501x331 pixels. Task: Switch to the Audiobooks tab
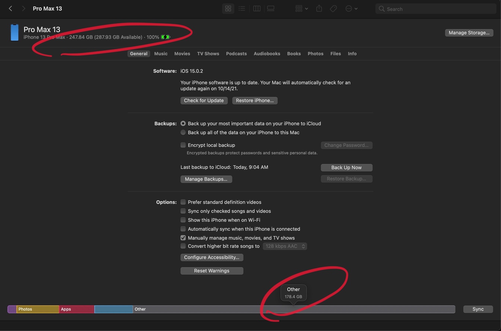(x=267, y=54)
